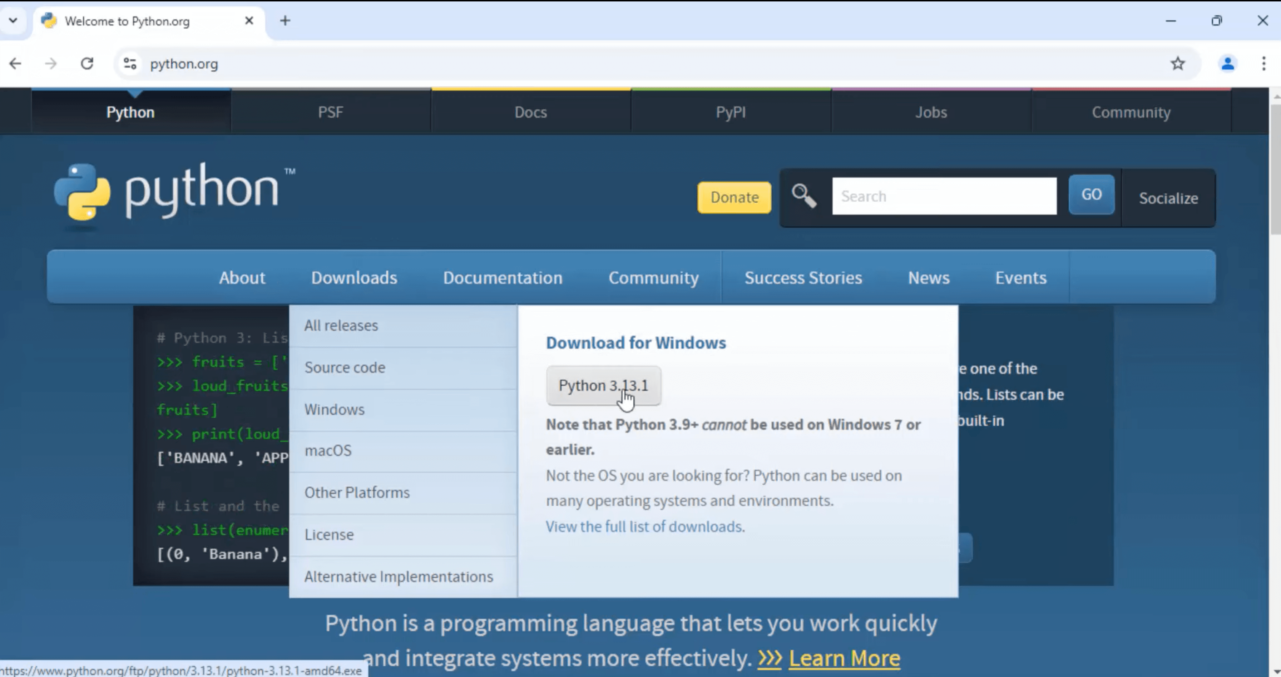This screenshot has height=677, width=1281.
Task: Open Chrome three-dot menu
Action: coord(1263,64)
